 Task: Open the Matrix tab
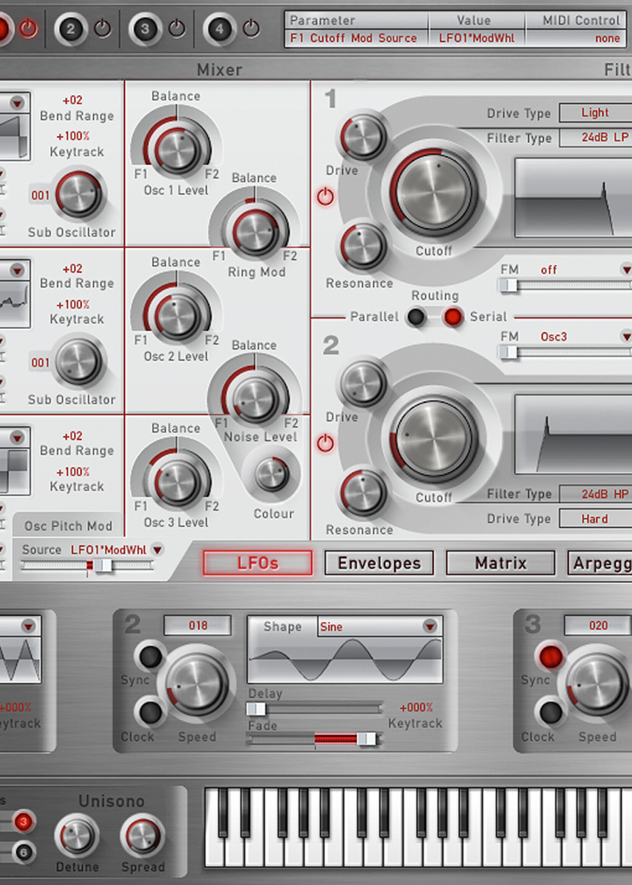[500, 563]
